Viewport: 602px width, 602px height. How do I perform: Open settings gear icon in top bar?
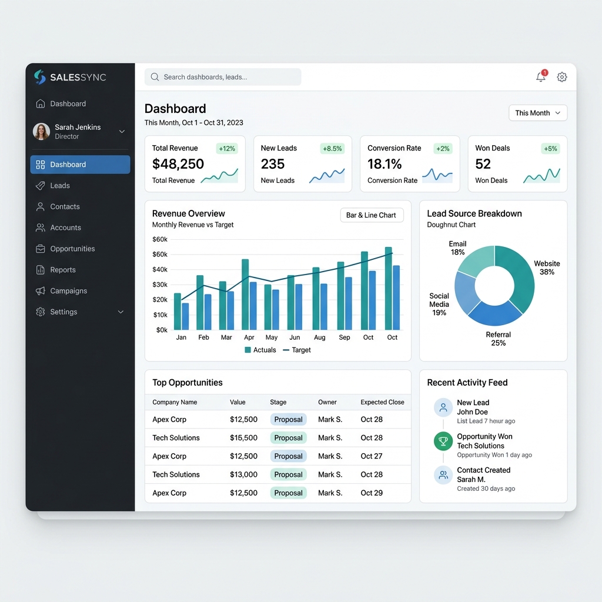coord(561,77)
